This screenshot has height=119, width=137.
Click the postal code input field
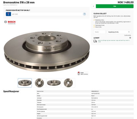(x=99, y=32)
